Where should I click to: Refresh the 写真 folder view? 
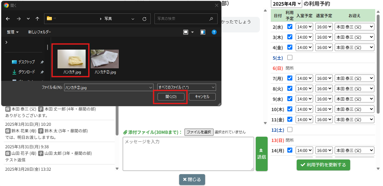click(144, 19)
